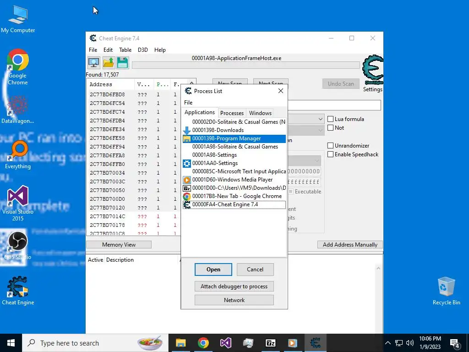
Task: Click the taskbar search box
Action: (x=95, y=343)
